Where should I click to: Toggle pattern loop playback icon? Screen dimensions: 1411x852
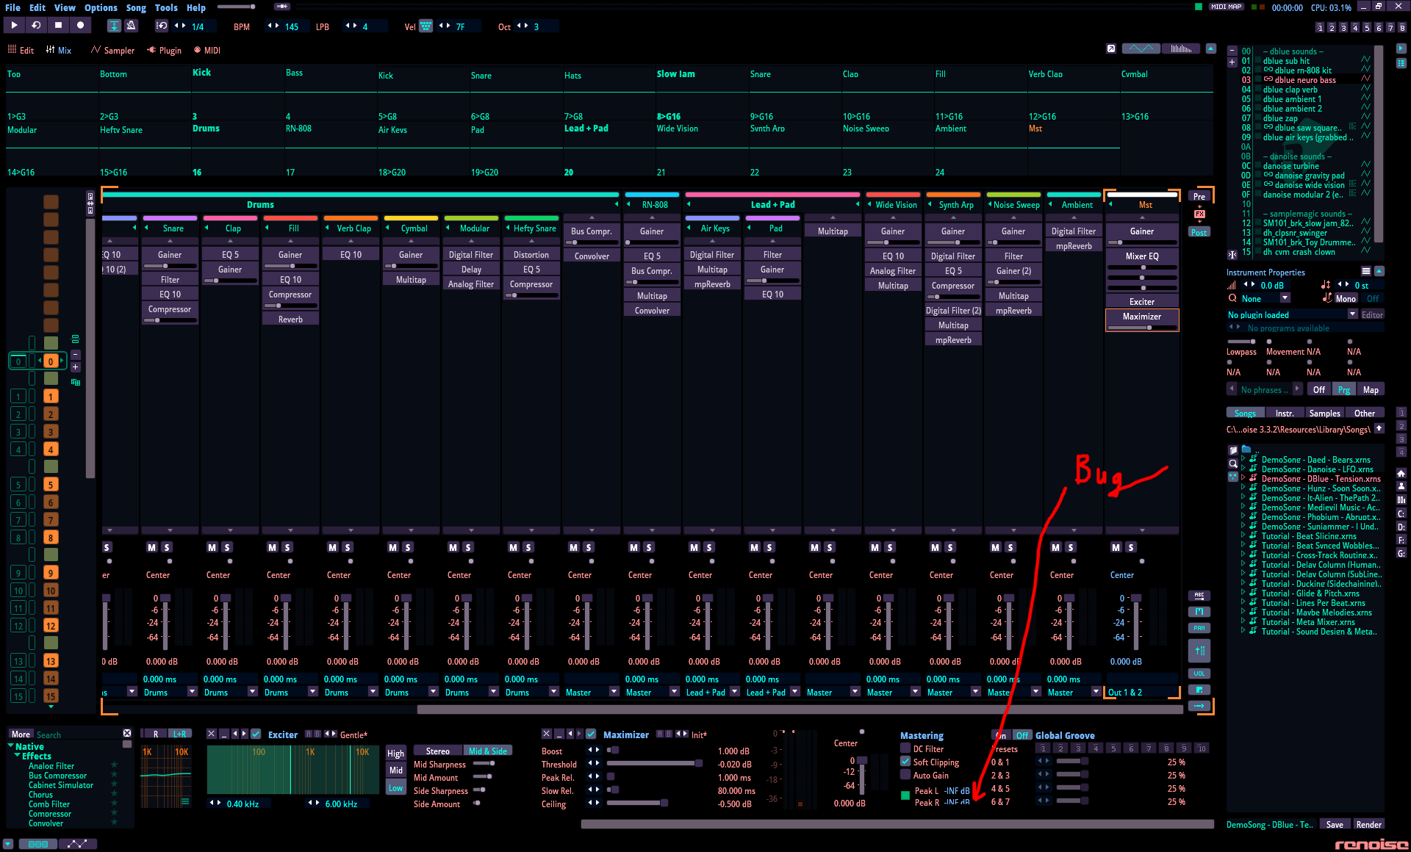pos(36,25)
